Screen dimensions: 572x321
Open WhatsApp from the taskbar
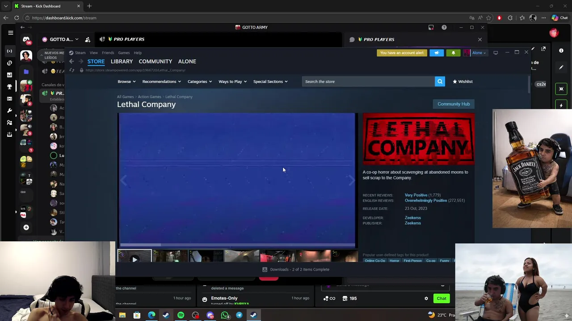click(x=225, y=315)
